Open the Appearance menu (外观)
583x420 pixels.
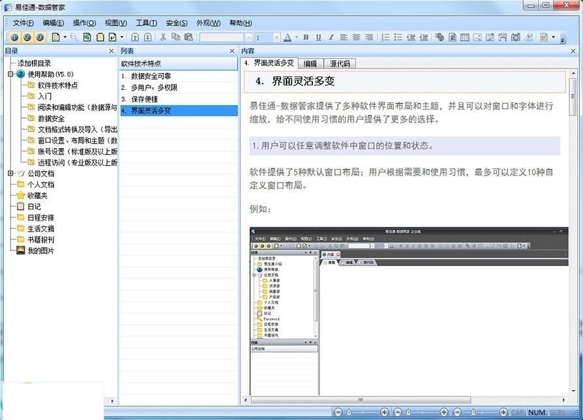[x=208, y=23]
